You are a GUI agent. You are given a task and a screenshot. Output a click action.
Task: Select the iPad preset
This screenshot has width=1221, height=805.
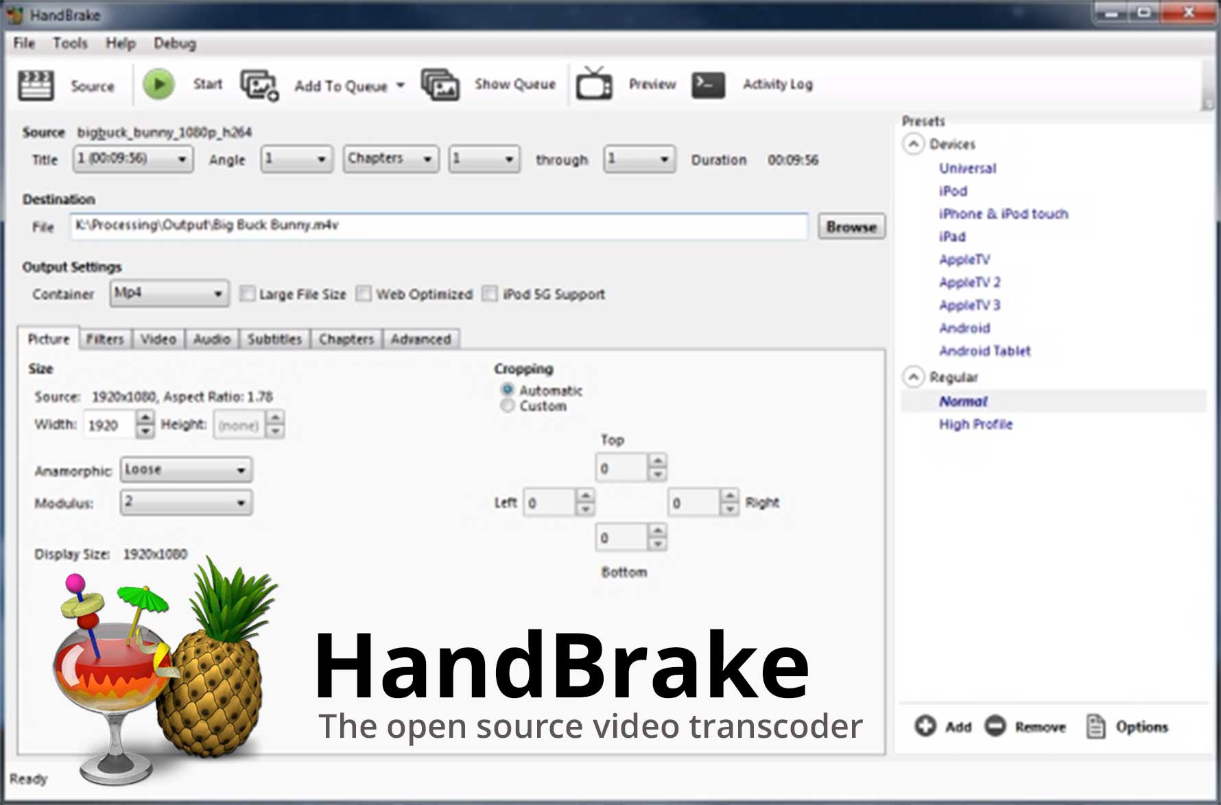click(952, 237)
